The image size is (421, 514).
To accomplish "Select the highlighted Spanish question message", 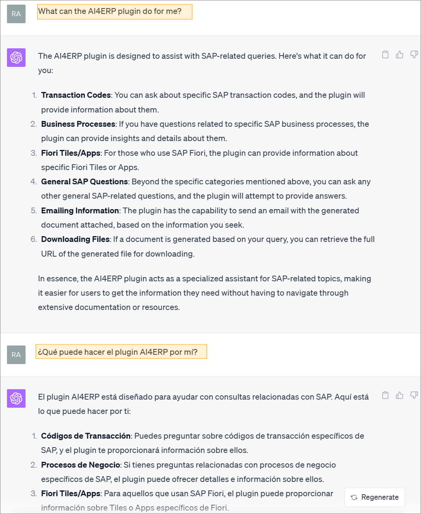I will tap(121, 352).
